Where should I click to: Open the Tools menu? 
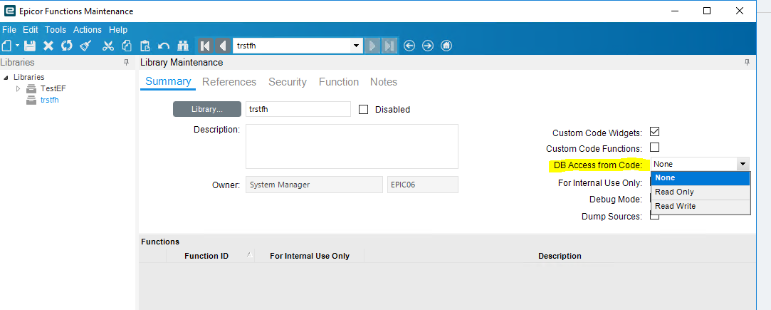click(56, 29)
